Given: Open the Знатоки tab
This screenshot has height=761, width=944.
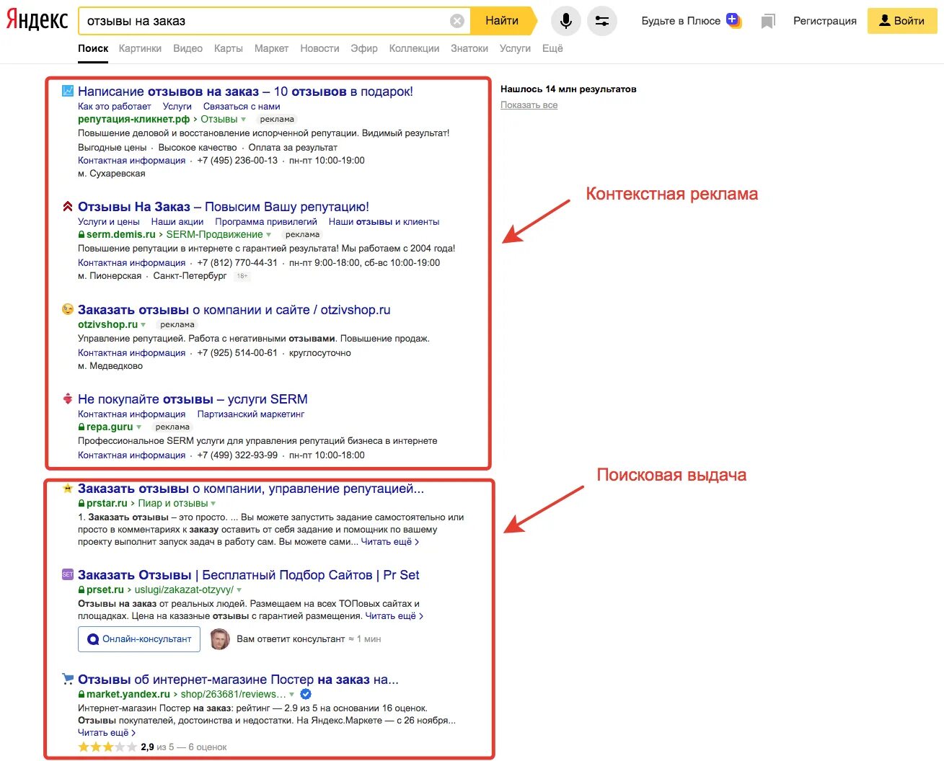Looking at the screenshot, I should pos(469,48).
